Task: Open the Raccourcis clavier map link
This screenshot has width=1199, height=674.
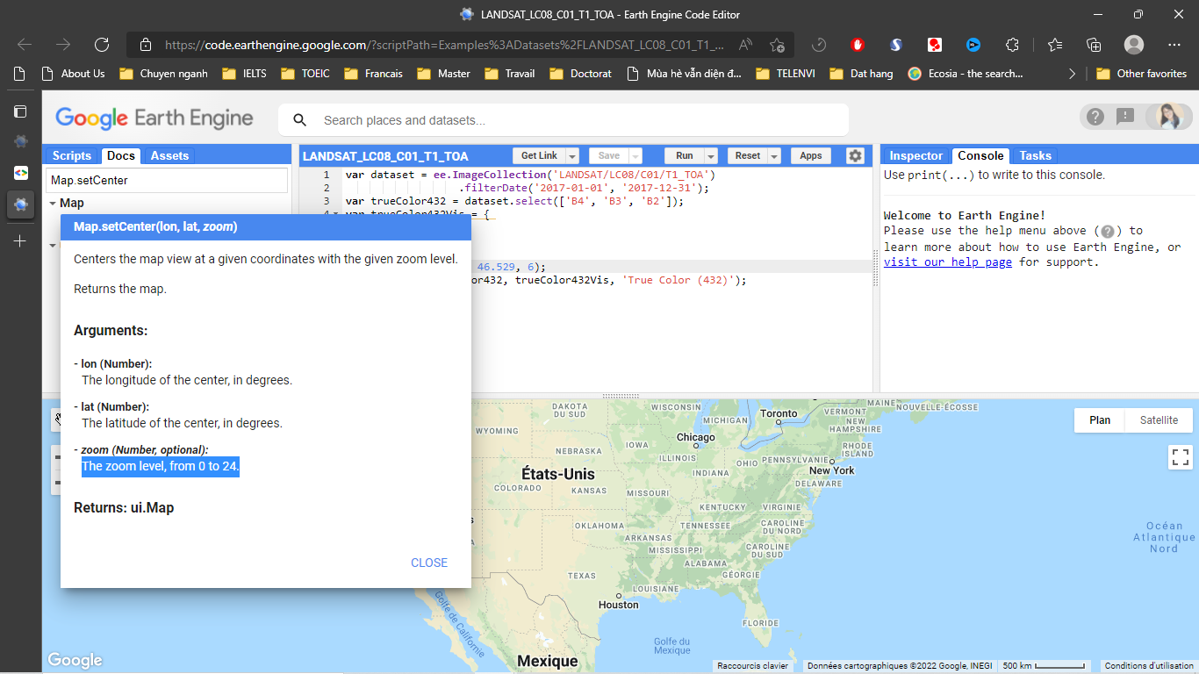Action: [753, 666]
